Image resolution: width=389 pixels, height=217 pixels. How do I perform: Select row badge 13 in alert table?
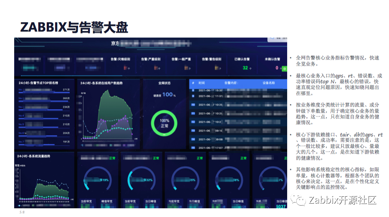pyautogui.click(x=193, y=131)
